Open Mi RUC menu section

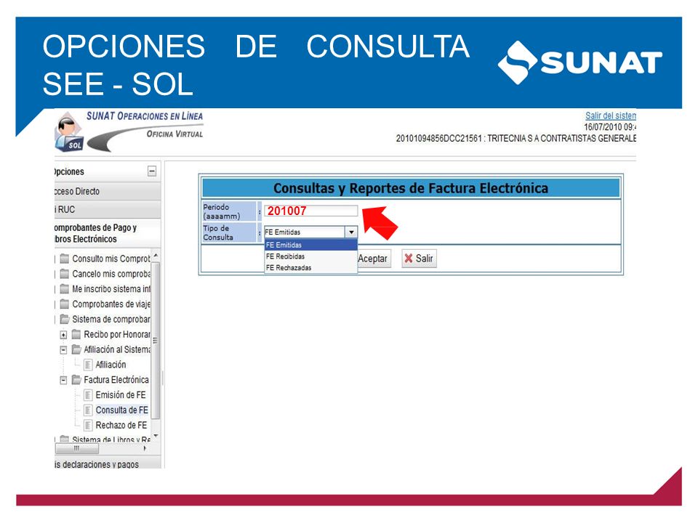pos(108,209)
